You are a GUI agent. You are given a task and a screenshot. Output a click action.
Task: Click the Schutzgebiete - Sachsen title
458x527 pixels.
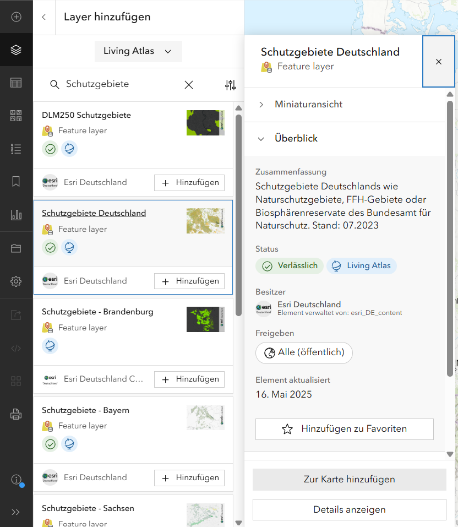tap(88, 508)
